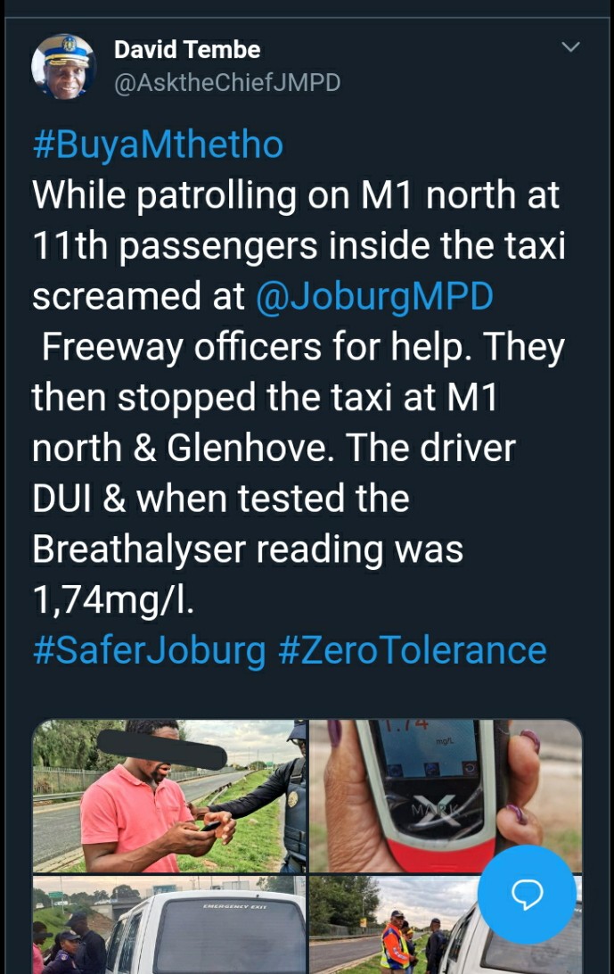Tap the 1,74mg/l reading text line

coord(113,600)
